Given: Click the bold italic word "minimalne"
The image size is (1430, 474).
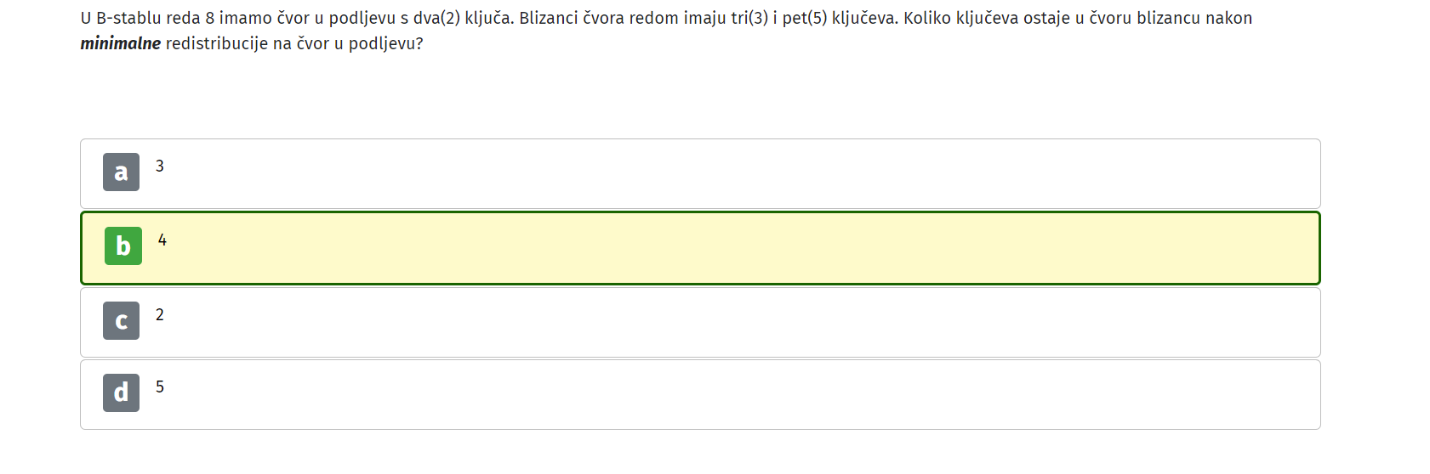Looking at the screenshot, I should [x=121, y=43].
